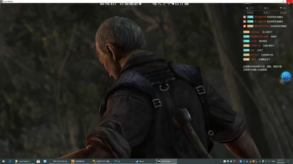The height and width of the screenshot is (164, 293).
Task: Switch to the Steam taskbar window
Action: point(145,162)
